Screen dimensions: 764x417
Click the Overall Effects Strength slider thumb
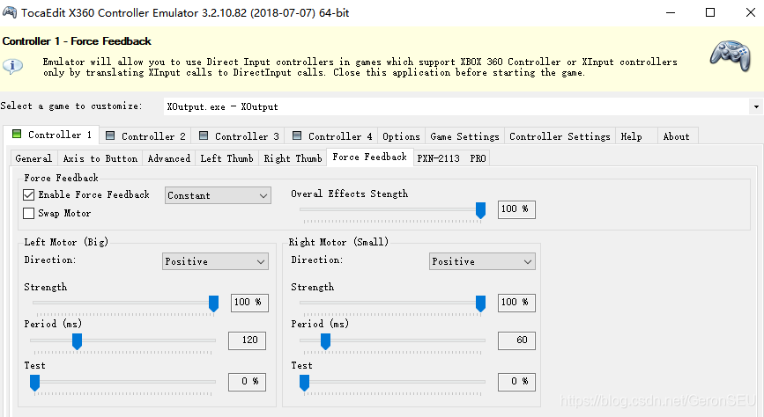(480, 210)
